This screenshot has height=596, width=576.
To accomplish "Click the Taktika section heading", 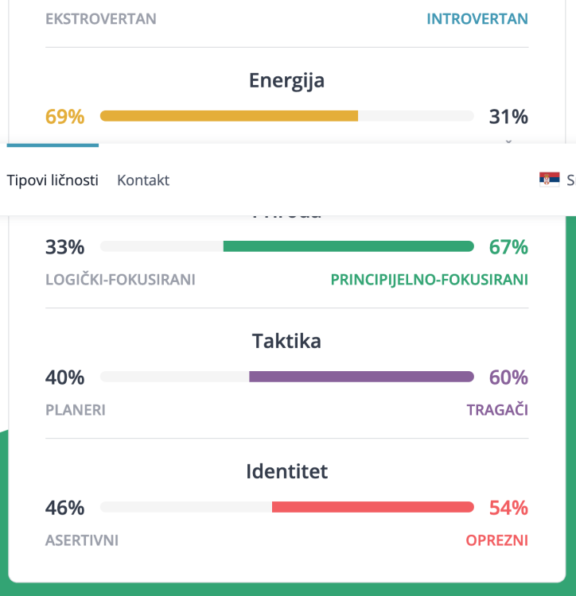I will tap(287, 341).
